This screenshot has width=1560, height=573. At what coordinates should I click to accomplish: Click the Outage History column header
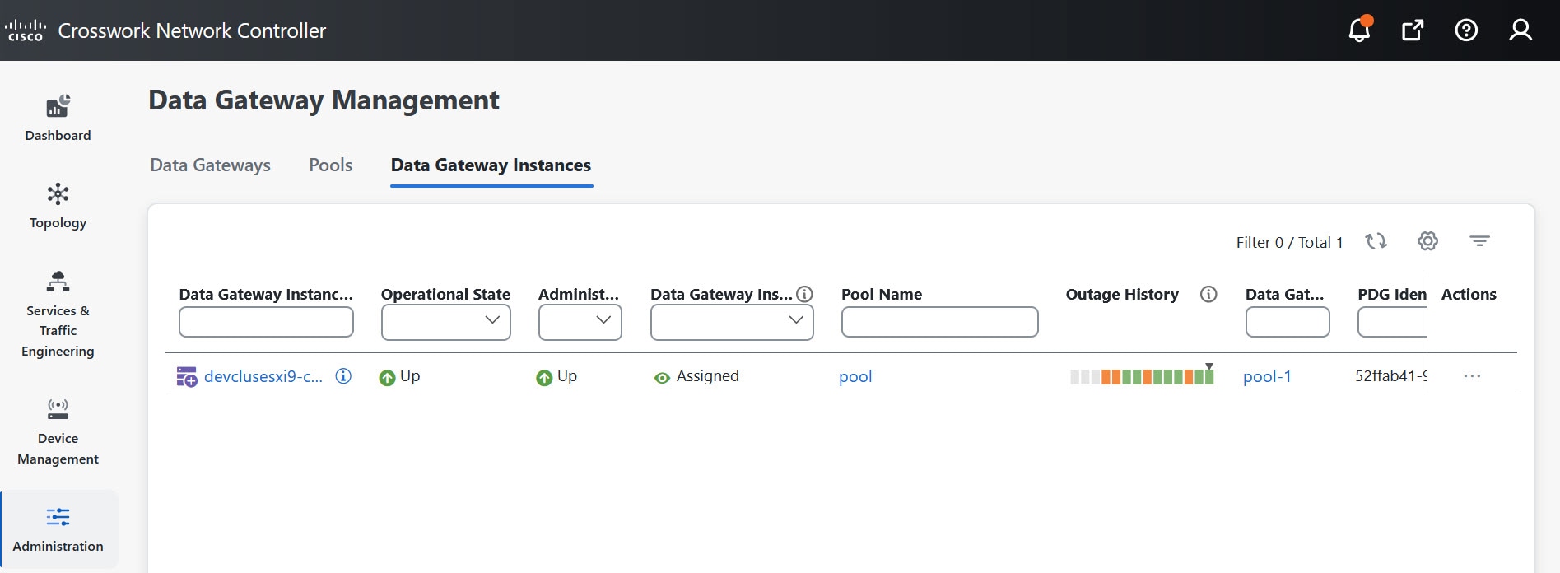pos(1122,294)
